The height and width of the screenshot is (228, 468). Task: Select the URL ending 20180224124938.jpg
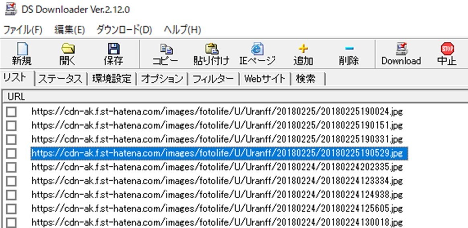217,195
